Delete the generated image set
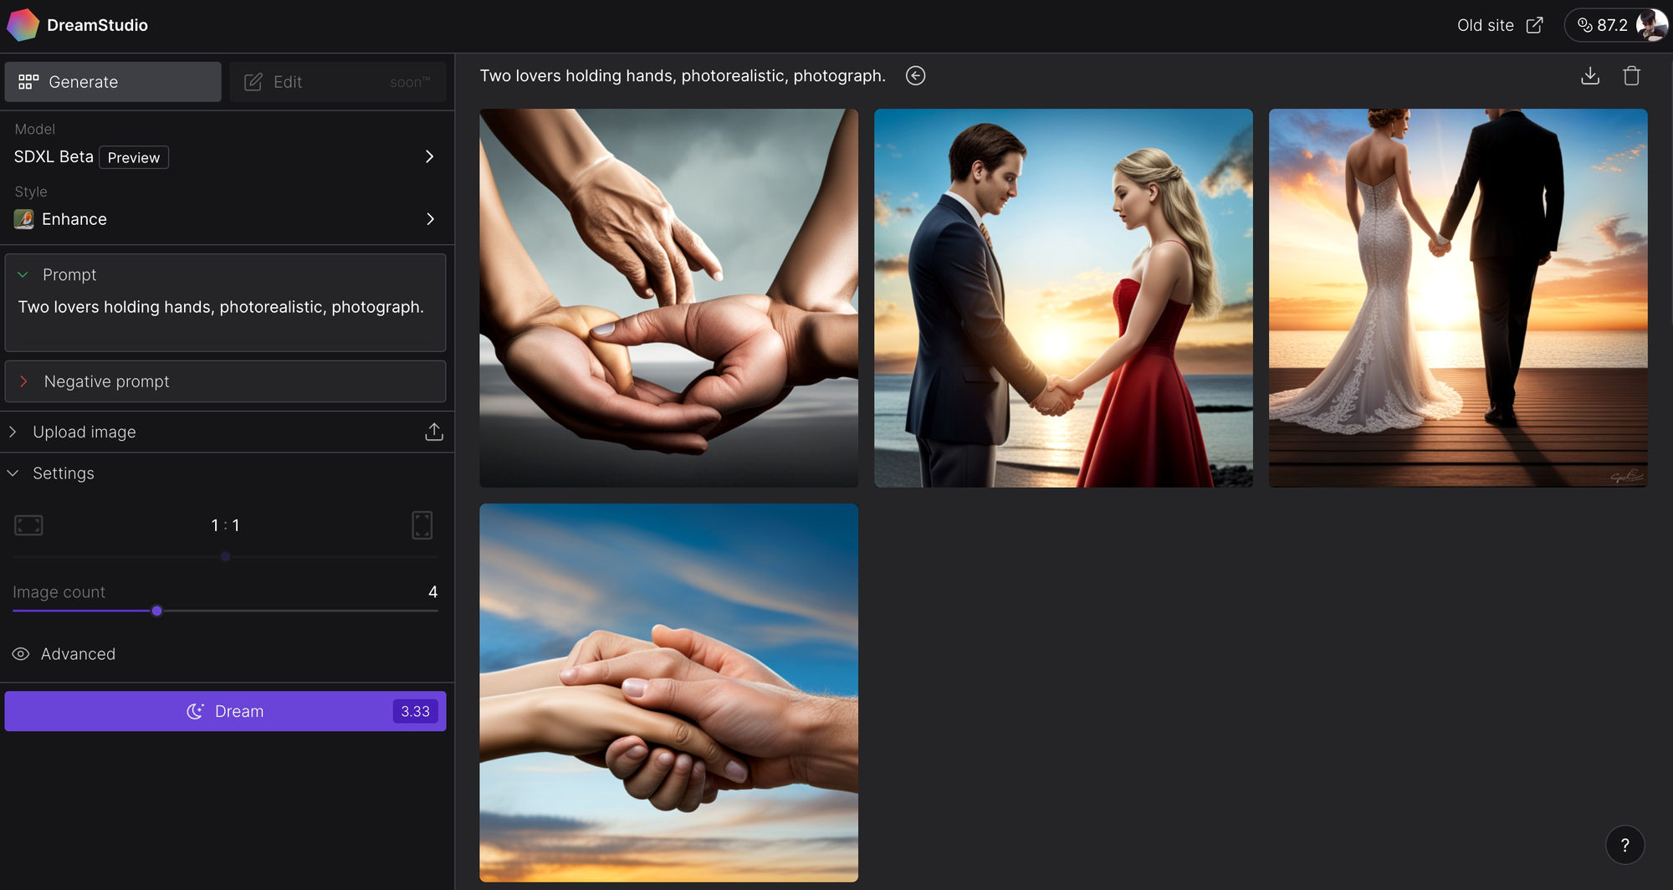This screenshot has height=890, width=1673. (x=1631, y=76)
